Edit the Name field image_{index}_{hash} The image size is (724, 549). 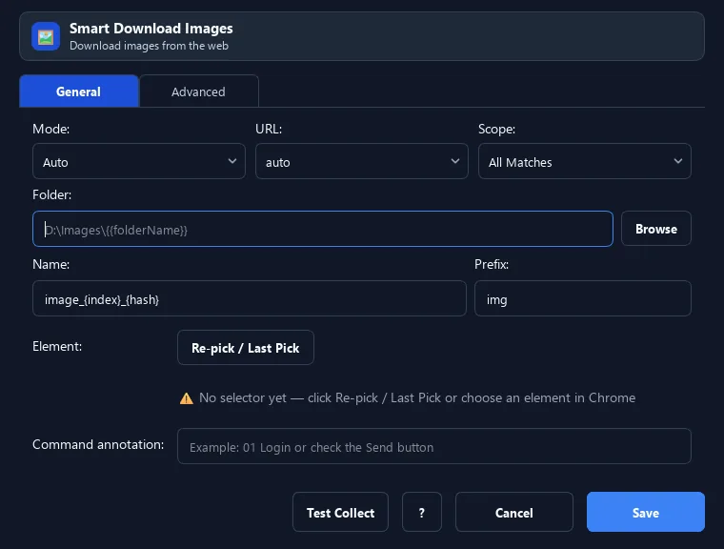tap(250, 298)
